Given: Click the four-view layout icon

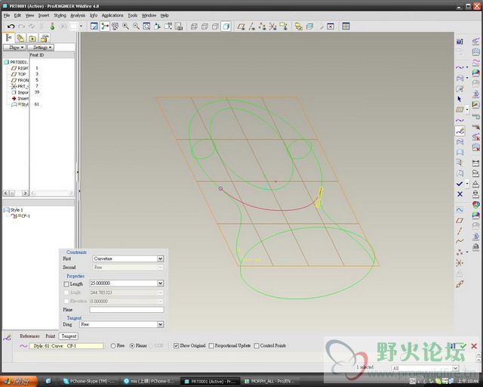Looking at the screenshot, I should click(x=346, y=26).
